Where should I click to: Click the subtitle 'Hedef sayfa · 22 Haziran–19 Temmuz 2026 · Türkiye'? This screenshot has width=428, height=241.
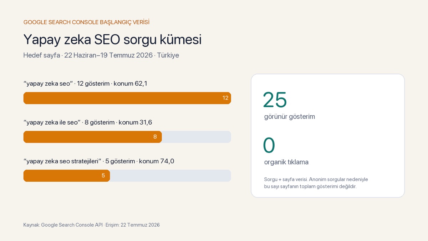101,55
